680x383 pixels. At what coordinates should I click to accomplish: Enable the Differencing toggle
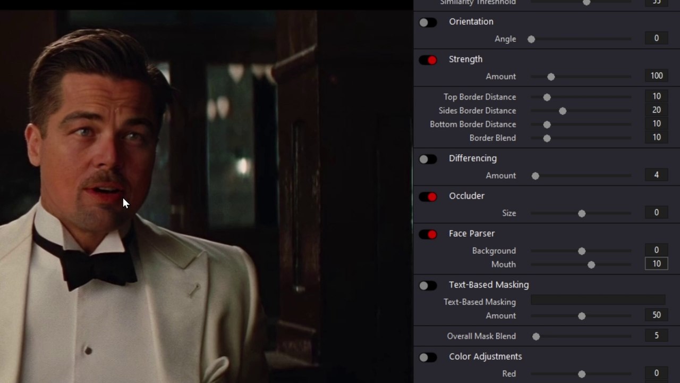428,159
